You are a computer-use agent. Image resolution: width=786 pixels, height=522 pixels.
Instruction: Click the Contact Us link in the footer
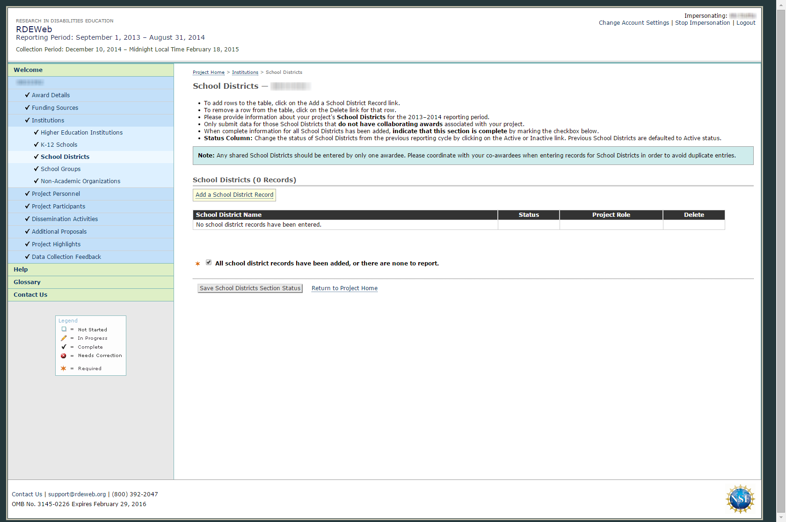point(27,494)
